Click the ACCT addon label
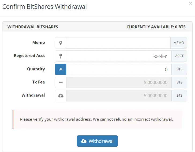 coord(179,56)
